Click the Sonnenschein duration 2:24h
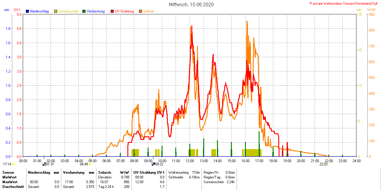The height and width of the screenshot is (190, 381). point(231,182)
